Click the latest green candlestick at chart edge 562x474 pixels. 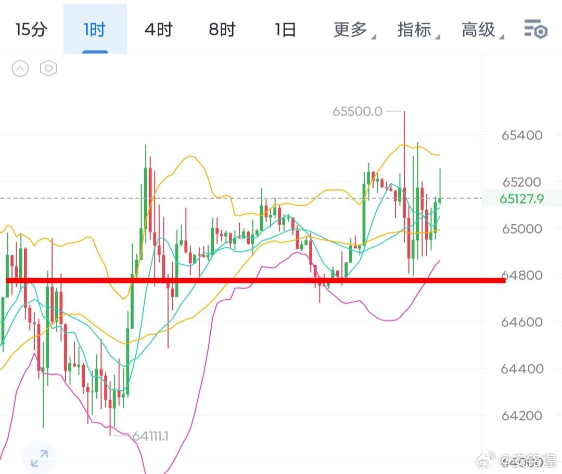pos(440,186)
